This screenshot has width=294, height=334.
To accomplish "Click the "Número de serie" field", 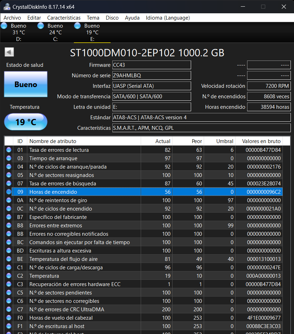I will [152, 75].
